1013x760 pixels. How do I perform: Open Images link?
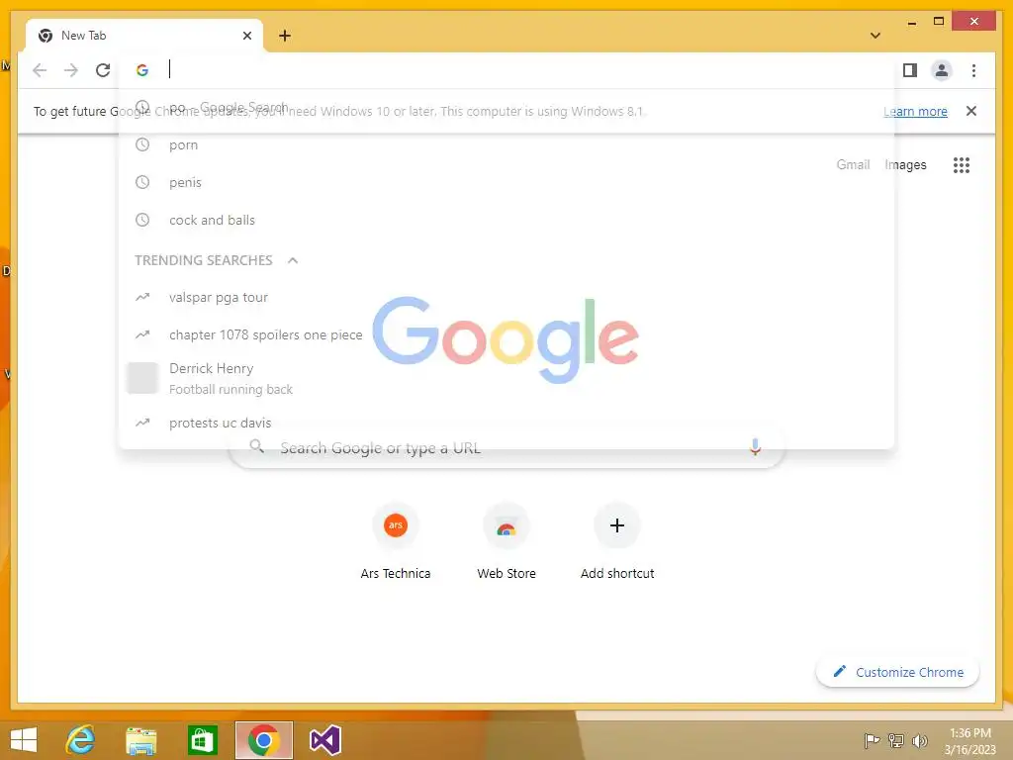tap(905, 165)
